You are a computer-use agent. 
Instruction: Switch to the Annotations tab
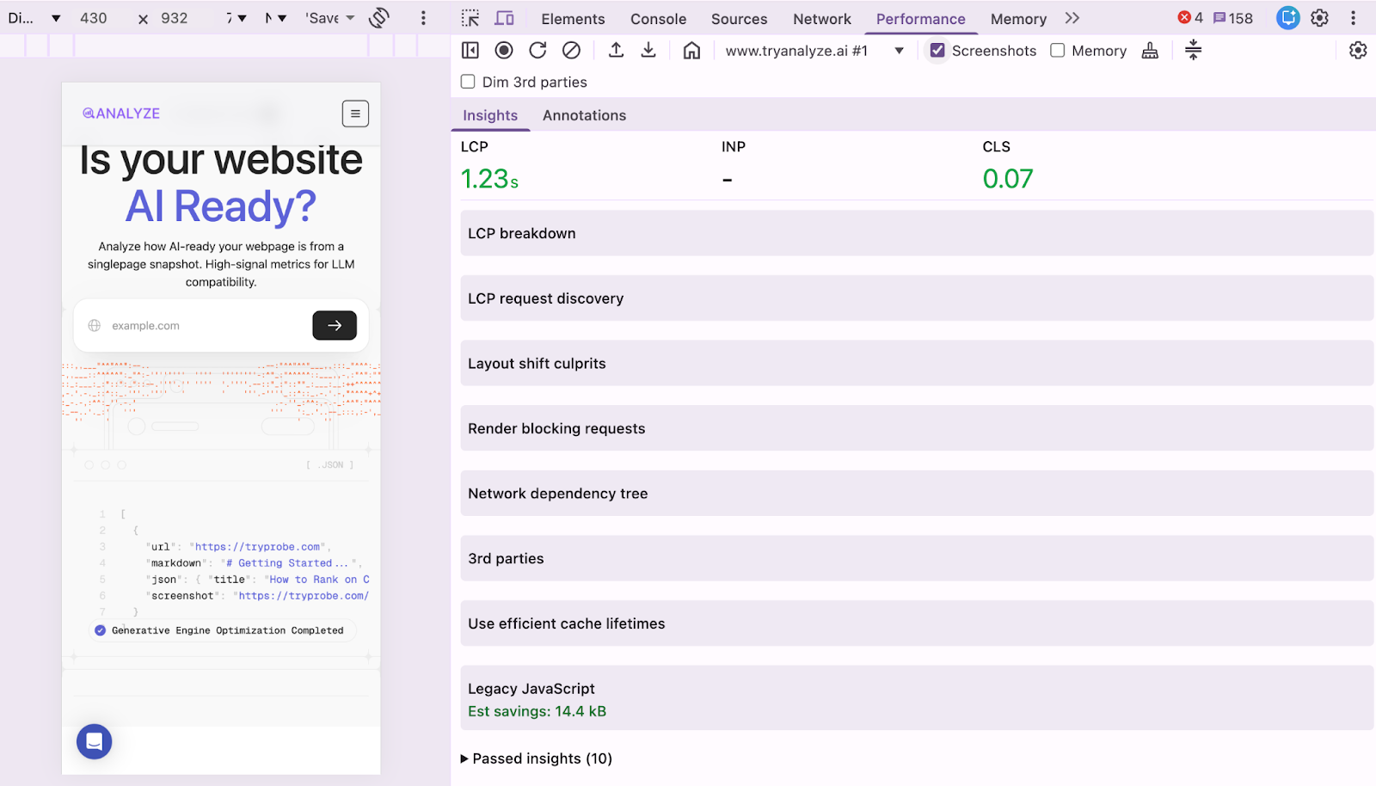tap(584, 114)
